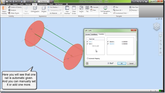Switch to Conditions tab in Loft dialog
The height and width of the screenshot is (93, 165).
pyautogui.click(x=94, y=34)
